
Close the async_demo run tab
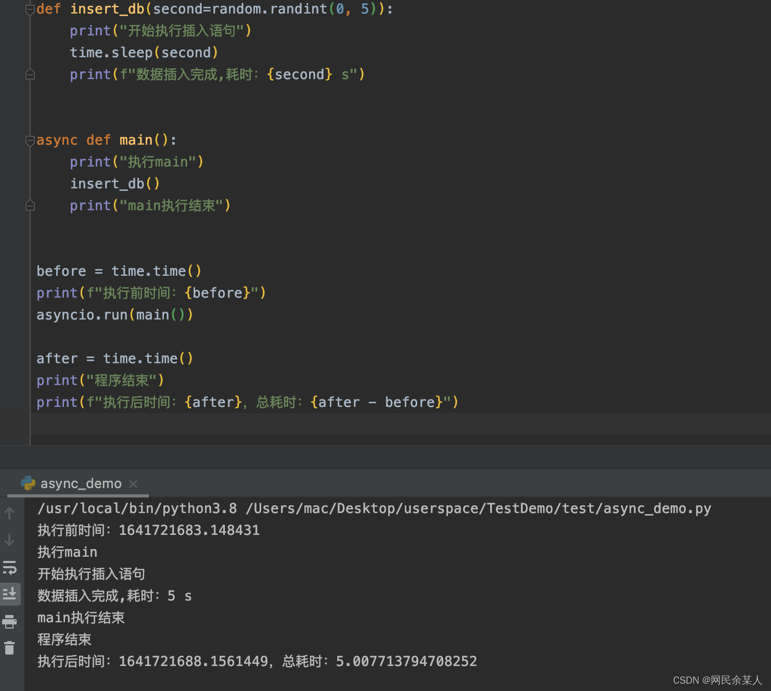133,484
